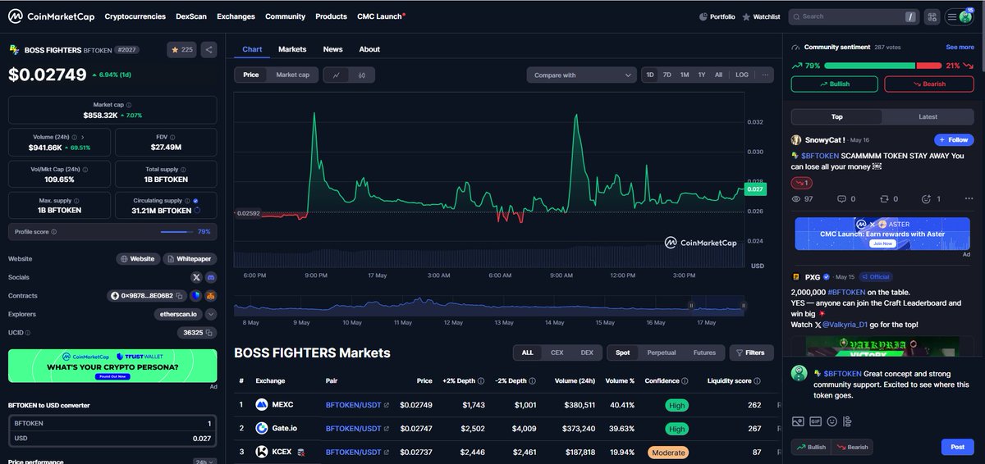
Task: Filter markets by CEX
Action: [557, 353]
